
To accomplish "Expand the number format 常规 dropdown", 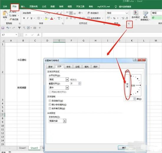I will (x=127, y=13).
